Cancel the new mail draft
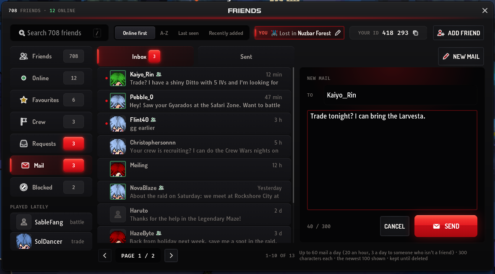495x274 pixels. click(x=395, y=226)
